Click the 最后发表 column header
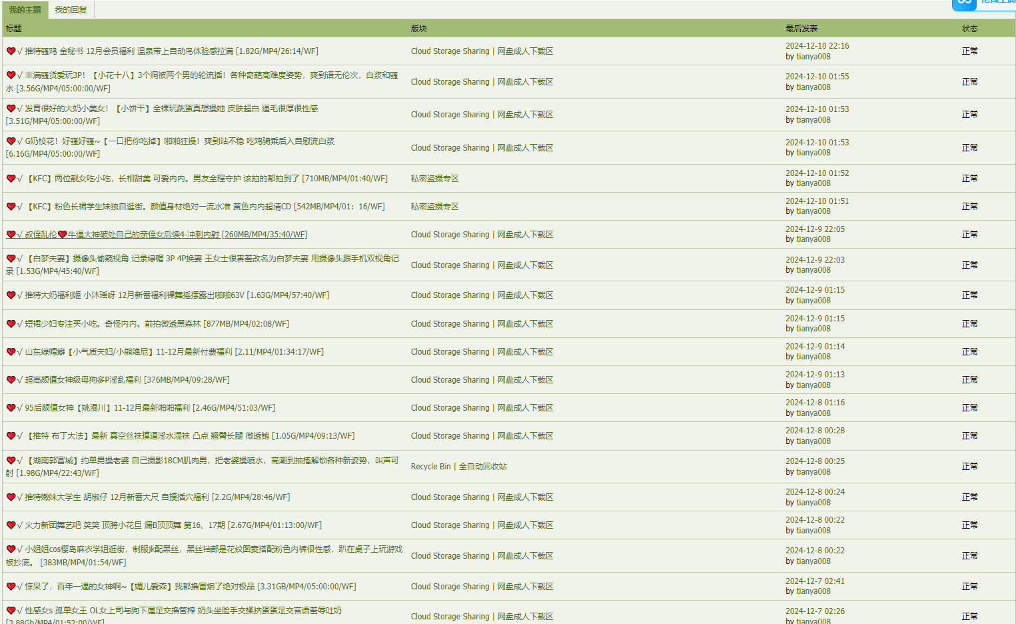The height and width of the screenshot is (624, 1016). point(801,29)
